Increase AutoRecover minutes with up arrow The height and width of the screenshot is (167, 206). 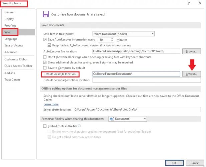coord(112,38)
